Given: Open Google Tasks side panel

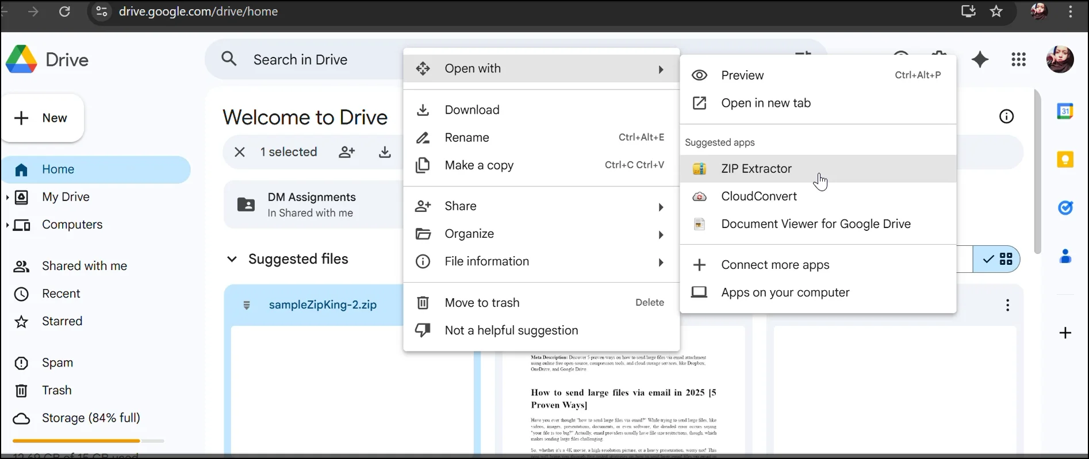Looking at the screenshot, I should [1065, 207].
